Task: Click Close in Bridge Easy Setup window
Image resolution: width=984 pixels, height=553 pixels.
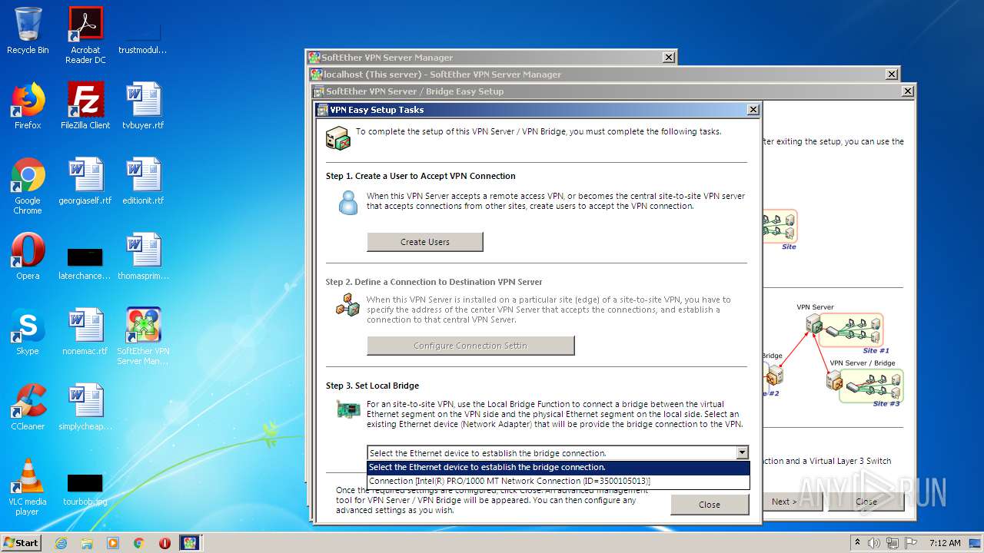Action: click(x=866, y=502)
